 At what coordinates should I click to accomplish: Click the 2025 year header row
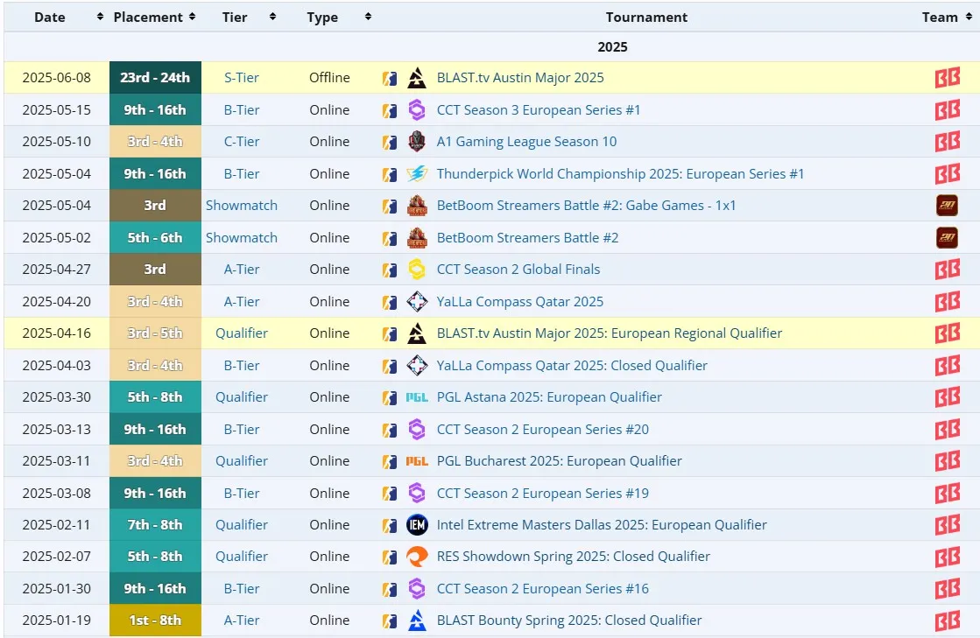coord(612,46)
